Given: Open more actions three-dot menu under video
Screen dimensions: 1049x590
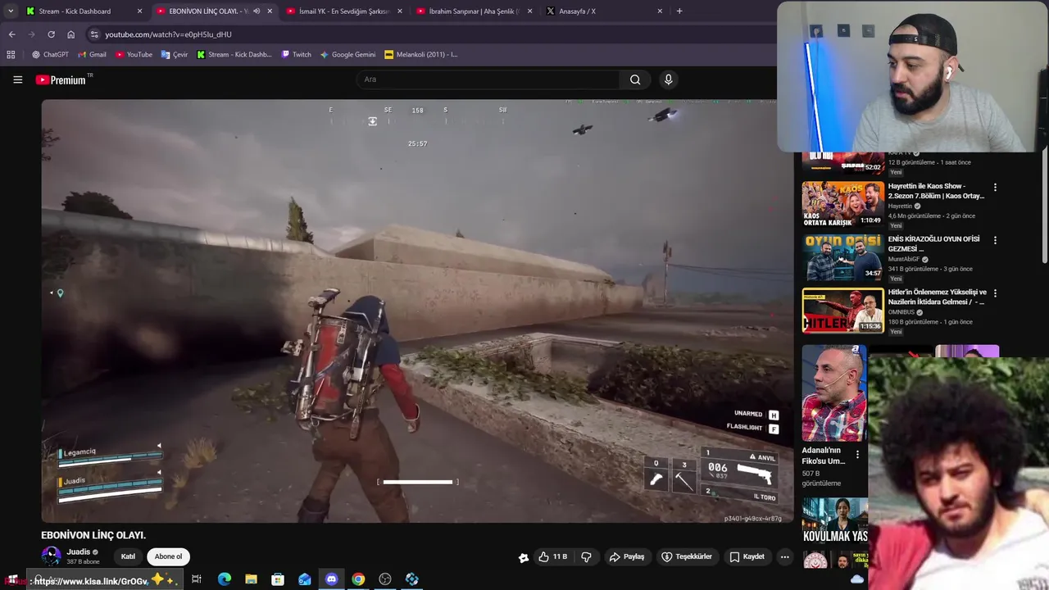Looking at the screenshot, I should coord(784,556).
